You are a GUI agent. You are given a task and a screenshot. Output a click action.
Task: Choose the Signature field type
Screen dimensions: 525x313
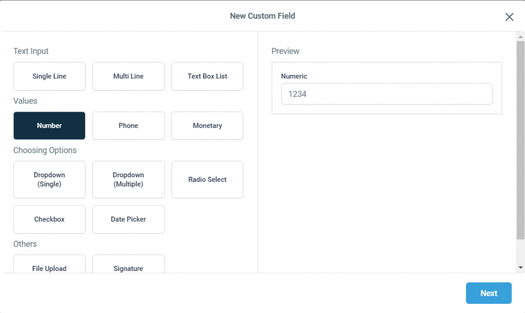click(128, 265)
